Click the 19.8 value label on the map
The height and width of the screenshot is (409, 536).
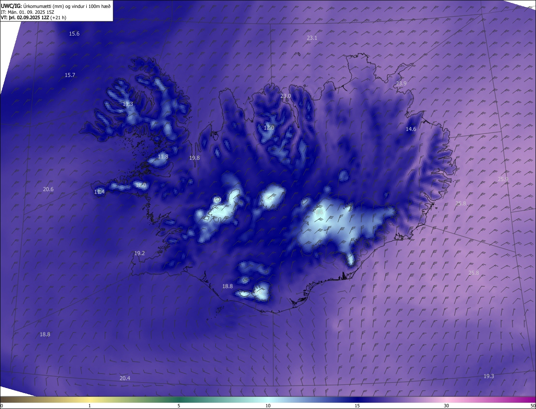(x=194, y=158)
